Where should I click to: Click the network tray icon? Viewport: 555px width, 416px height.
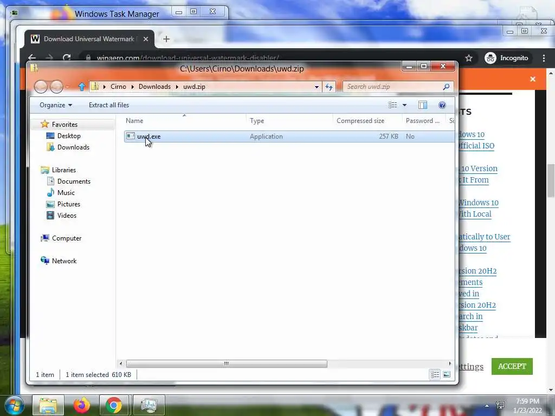500,405
